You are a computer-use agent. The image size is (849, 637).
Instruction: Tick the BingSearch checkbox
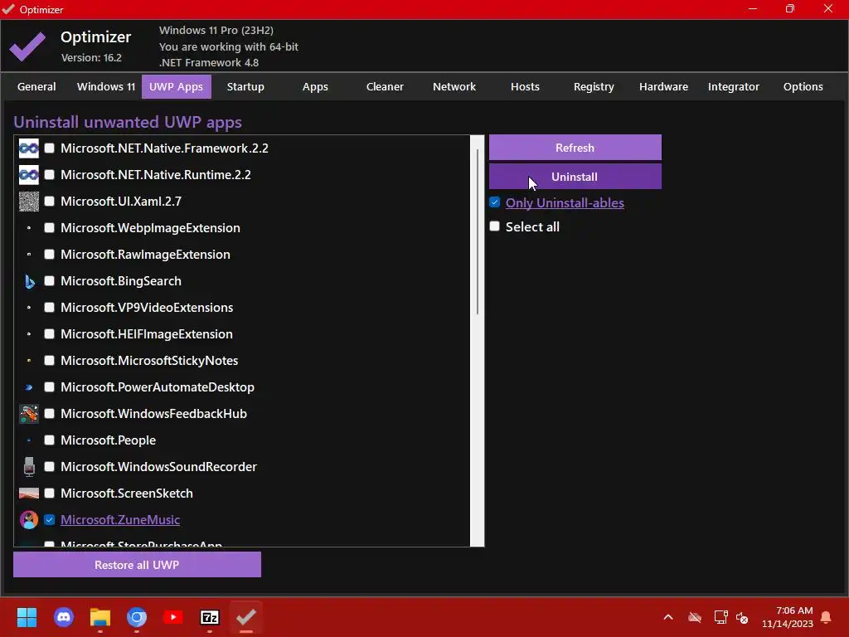(49, 281)
